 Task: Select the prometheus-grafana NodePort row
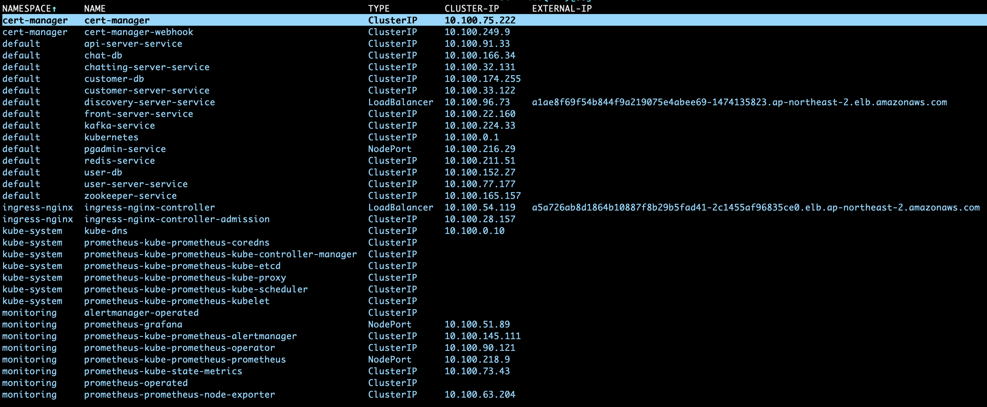coord(494,324)
